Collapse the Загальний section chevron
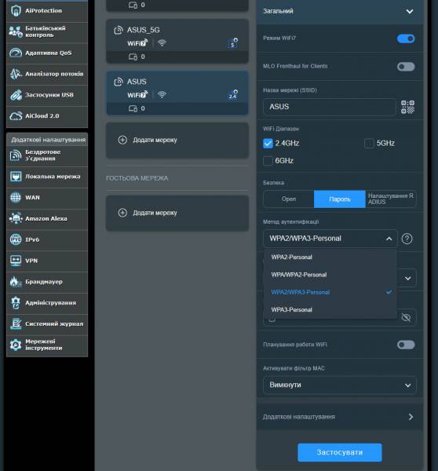438x471 pixels. (x=410, y=12)
